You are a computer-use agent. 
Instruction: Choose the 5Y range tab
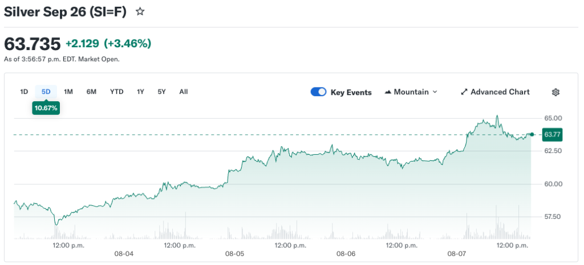tap(161, 92)
